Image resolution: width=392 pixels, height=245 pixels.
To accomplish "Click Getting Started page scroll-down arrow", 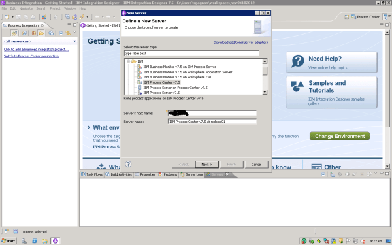I will coord(387,166).
